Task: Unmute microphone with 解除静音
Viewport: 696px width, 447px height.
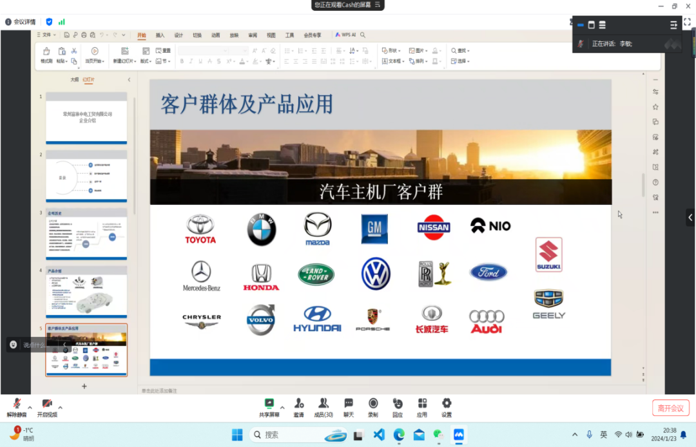Action: coord(17,404)
